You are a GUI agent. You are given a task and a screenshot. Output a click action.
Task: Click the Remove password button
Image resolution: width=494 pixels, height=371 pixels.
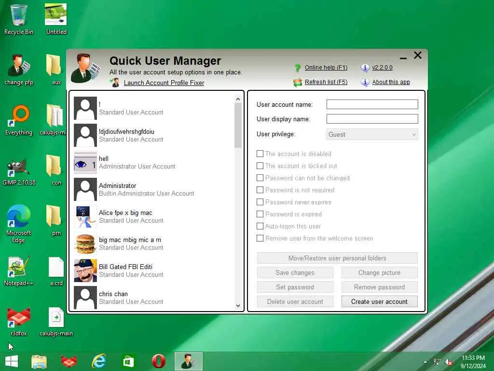click(379, 287)
